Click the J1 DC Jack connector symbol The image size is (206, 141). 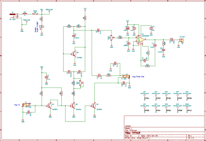click(13, 15)
